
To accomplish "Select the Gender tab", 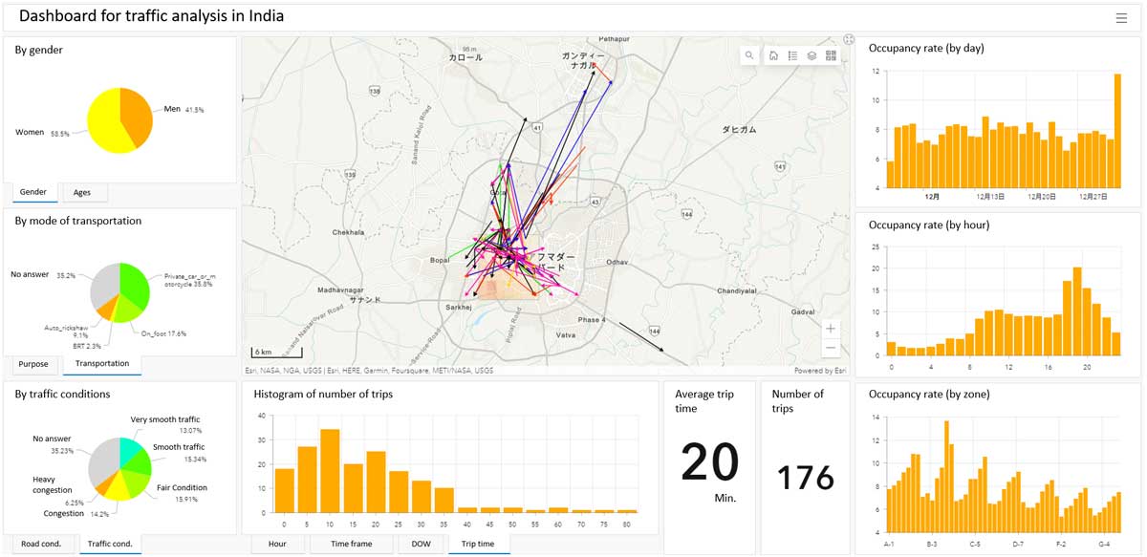I will (x=33, y=193).
